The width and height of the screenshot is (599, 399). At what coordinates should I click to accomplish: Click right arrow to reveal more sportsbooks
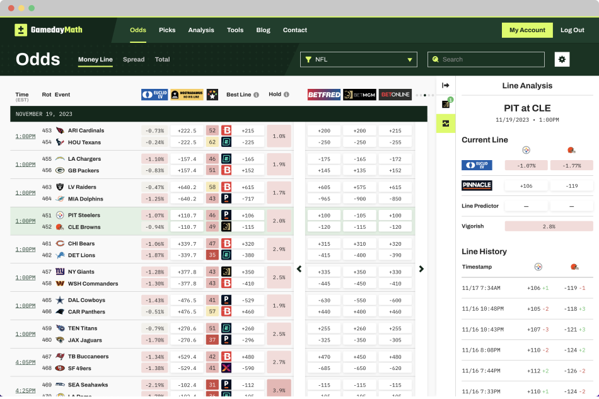[421, 269]
